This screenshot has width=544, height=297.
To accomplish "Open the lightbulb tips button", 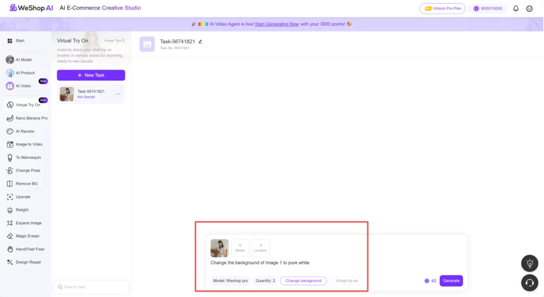I will [x=530, y=264].
